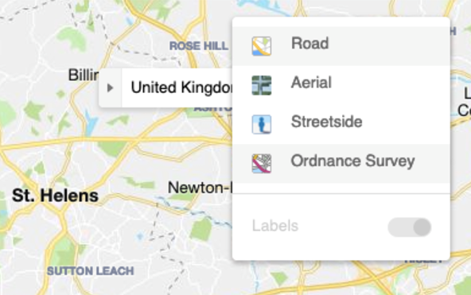Choose Aerial from the map type menu

(341, 85)
